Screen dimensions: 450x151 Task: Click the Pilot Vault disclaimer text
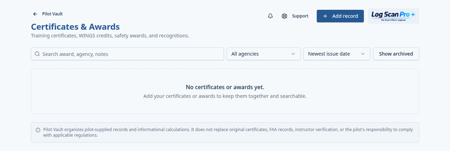click(x=228, y=132)
